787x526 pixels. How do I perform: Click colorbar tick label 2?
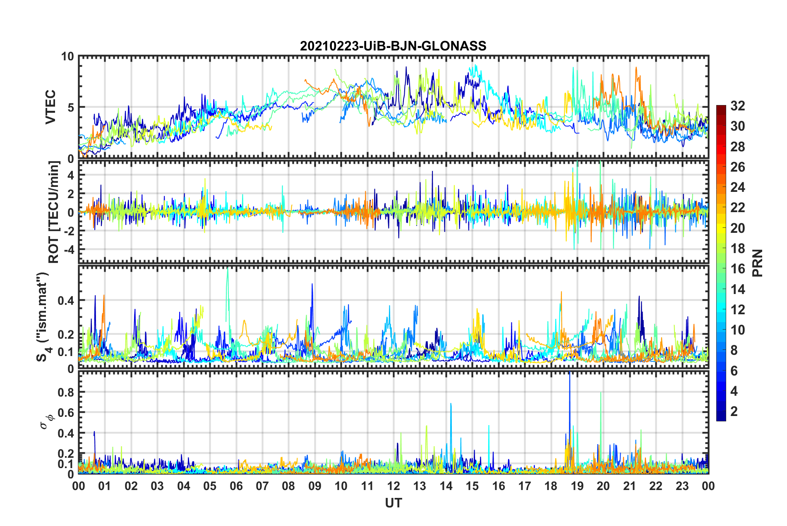pos(734,411)
